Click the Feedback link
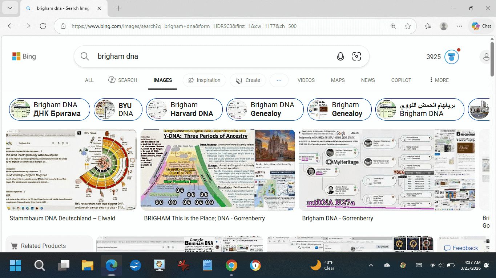 tap(461, 248)
